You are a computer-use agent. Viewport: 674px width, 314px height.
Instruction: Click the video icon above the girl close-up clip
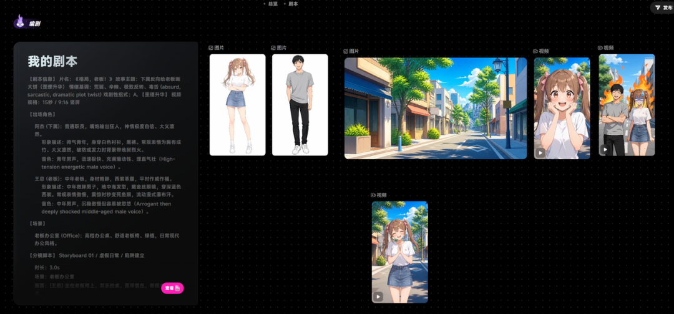535,51
